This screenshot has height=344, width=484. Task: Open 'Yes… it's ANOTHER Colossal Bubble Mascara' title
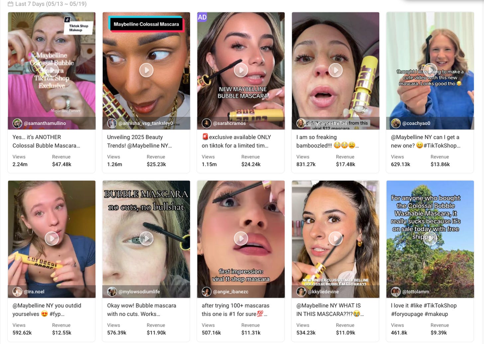click(x=46, y=141)
